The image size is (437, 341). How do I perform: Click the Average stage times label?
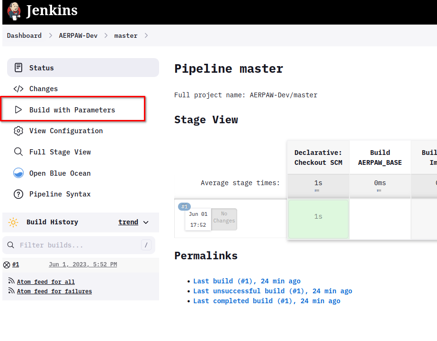pos(240,183)
